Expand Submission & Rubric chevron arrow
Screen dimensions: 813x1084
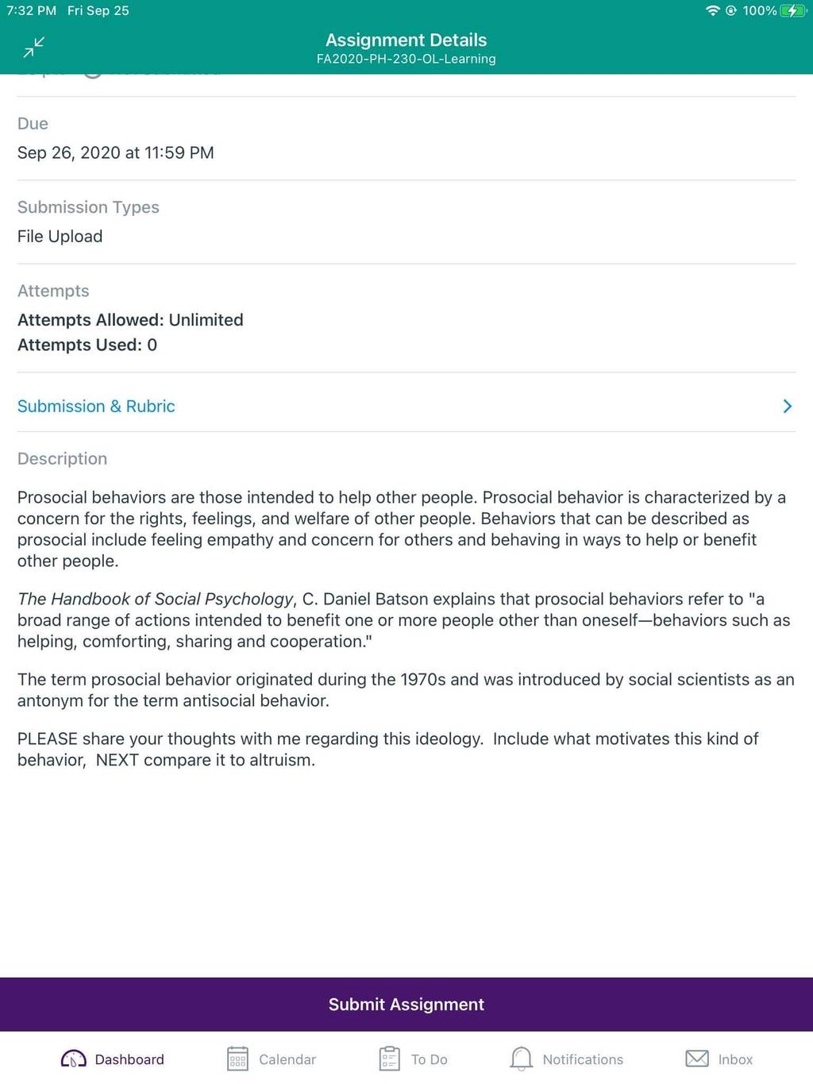tap(787, 406)
